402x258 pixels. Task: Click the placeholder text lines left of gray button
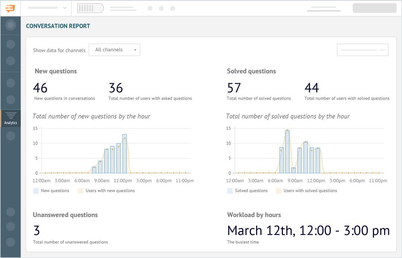point(323,9)
